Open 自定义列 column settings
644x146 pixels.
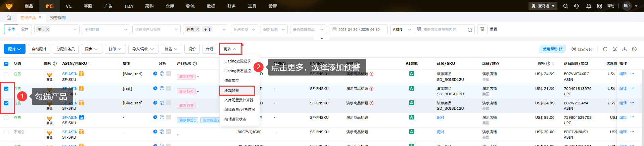(582, 49)
